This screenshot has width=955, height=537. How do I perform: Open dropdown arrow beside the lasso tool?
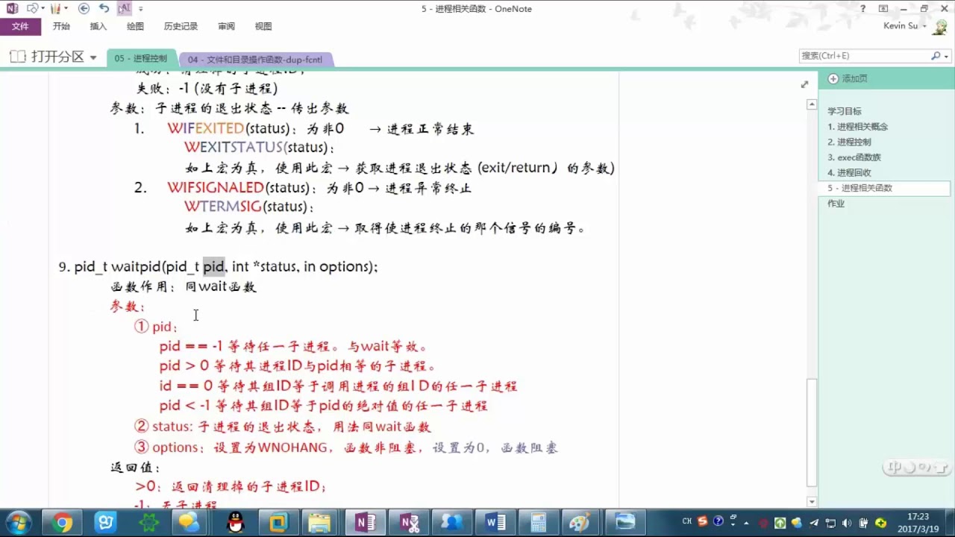click(x=43, y=9)
